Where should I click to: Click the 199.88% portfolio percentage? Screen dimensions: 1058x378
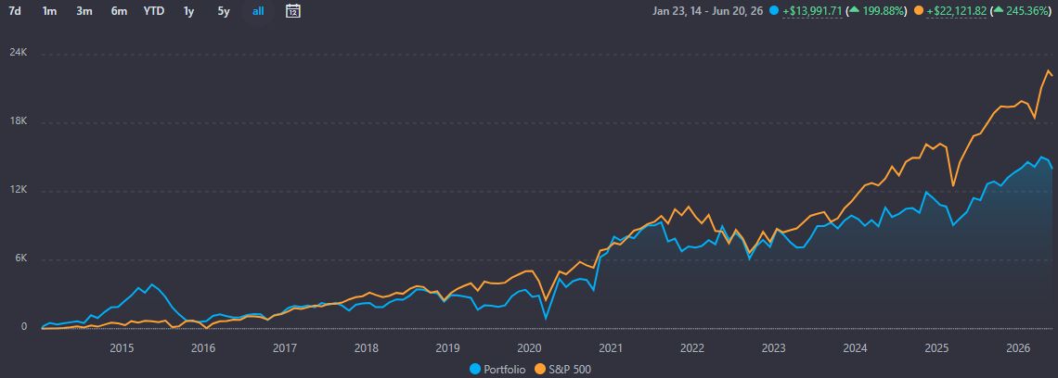884,11
